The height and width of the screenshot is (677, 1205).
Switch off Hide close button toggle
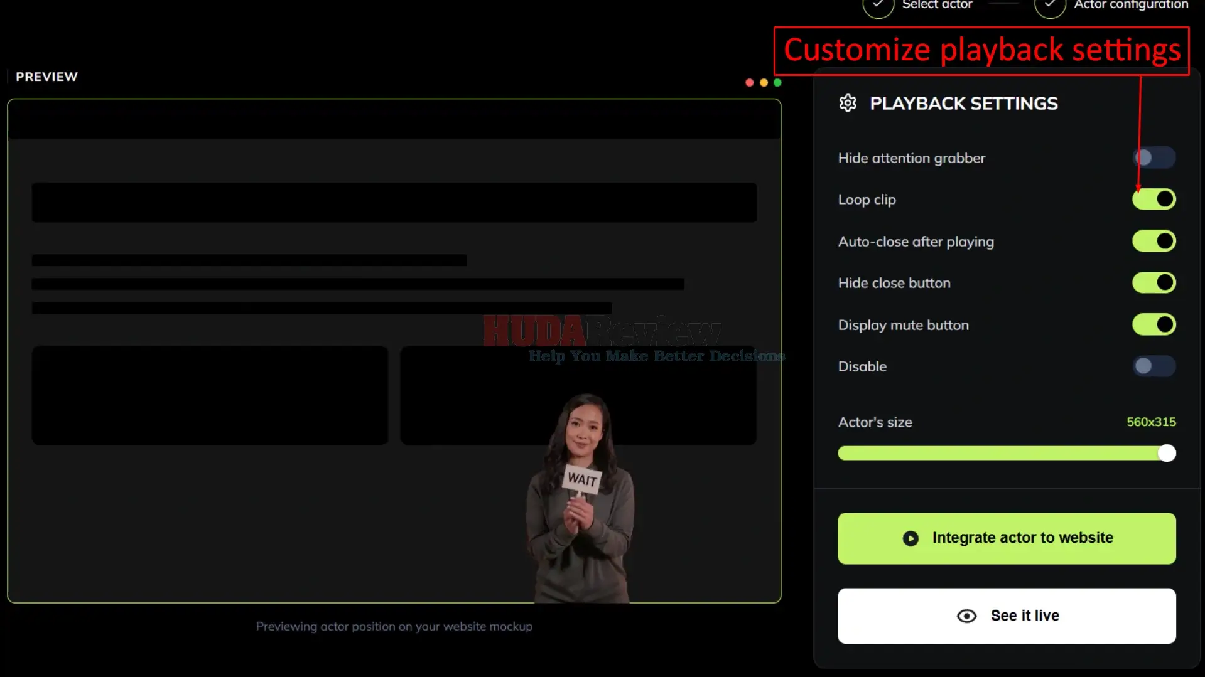[1154, 283]
